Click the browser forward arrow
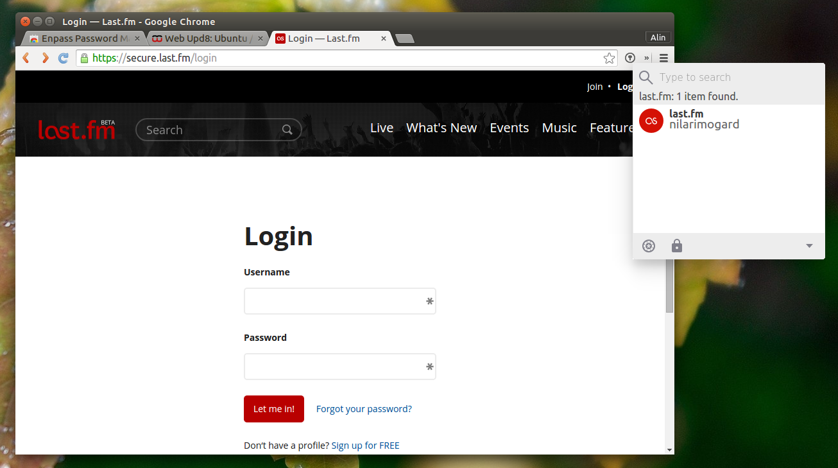Image resolution: width=838 pixels, height=468 pixels. click(45, 58)
